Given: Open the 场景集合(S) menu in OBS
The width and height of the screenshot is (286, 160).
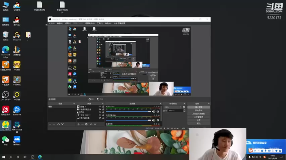Looking at the screenshot, I should click(x=90, y=23).
